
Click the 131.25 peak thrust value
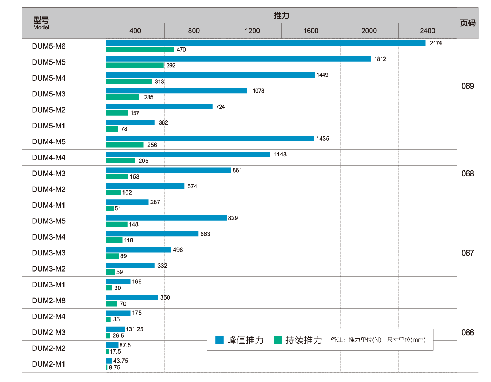(x=135, y=329)
